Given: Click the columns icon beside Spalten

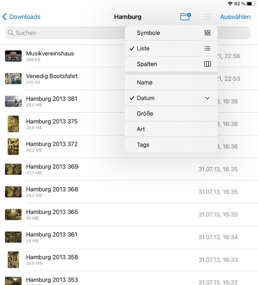Looking at the screenshot, I should pos(207,64).
